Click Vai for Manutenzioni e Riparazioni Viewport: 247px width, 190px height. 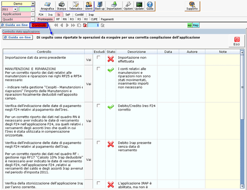coord(89,84)
